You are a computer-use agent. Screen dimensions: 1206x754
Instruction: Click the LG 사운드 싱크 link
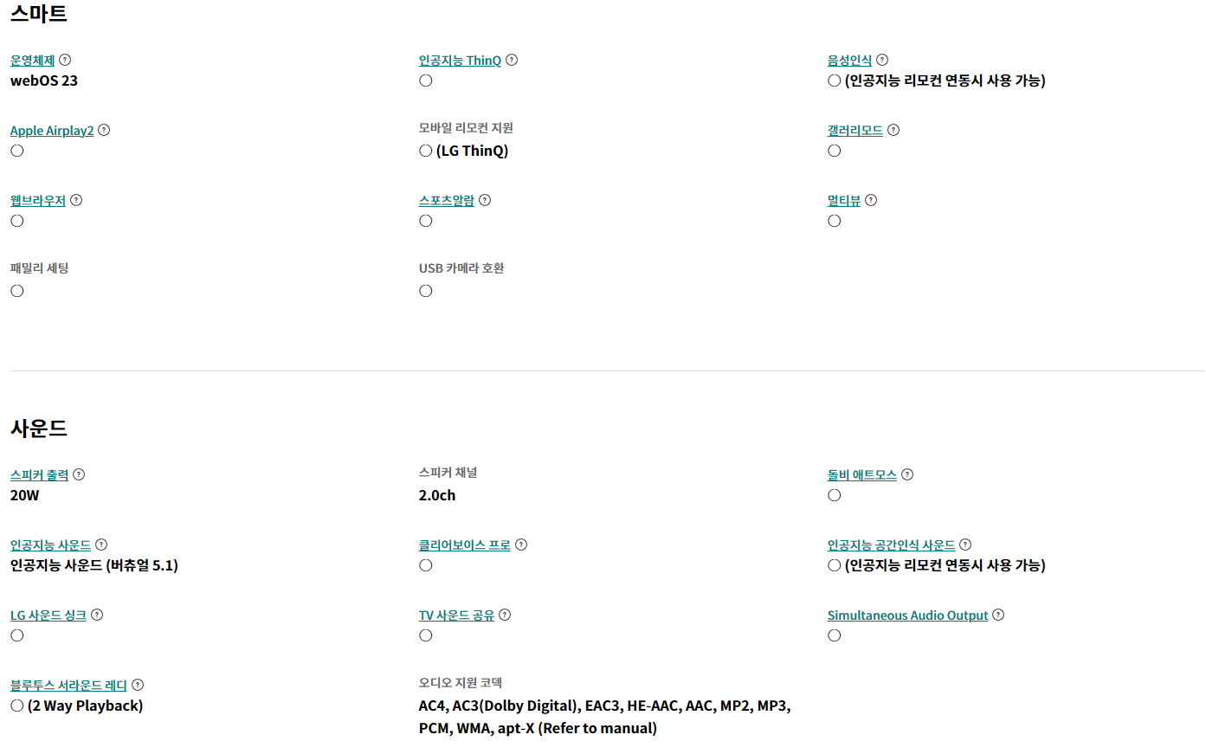tap(48, 615)
